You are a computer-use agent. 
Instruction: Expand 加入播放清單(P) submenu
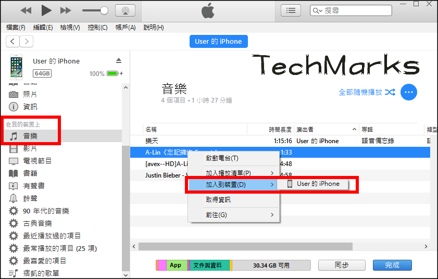pyautogui.click(x=234, y=173)
